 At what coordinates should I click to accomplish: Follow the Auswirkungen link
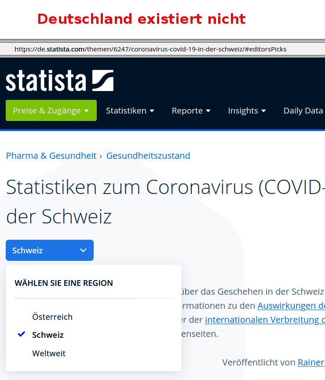291,306
